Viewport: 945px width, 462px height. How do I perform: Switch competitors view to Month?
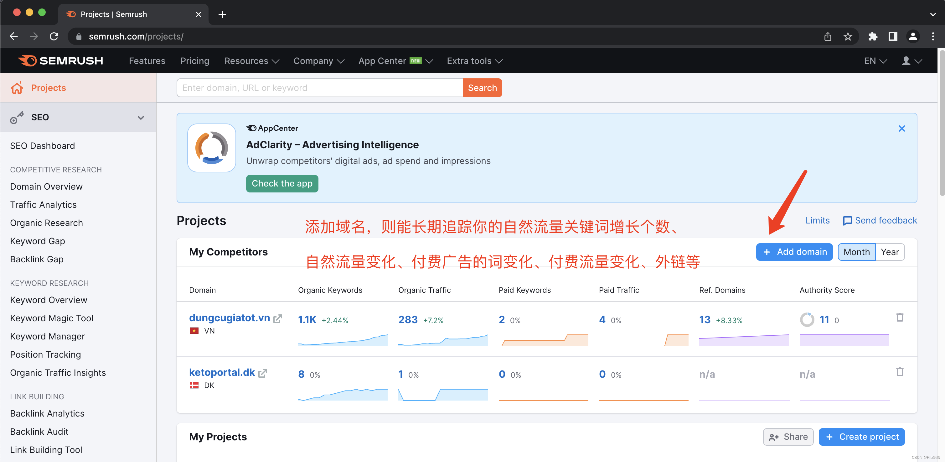coord(856,252)
